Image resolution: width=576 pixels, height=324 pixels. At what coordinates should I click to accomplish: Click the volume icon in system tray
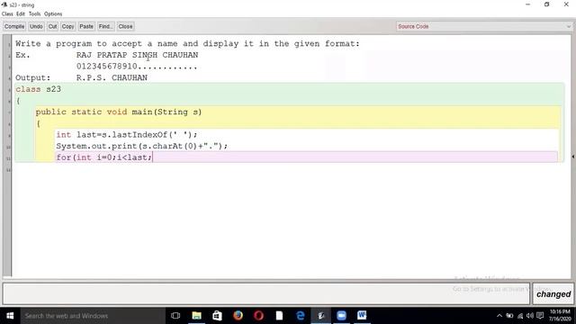tap(530, 316)
